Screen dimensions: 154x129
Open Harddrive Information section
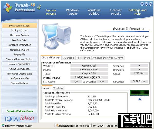coord(19,45)
